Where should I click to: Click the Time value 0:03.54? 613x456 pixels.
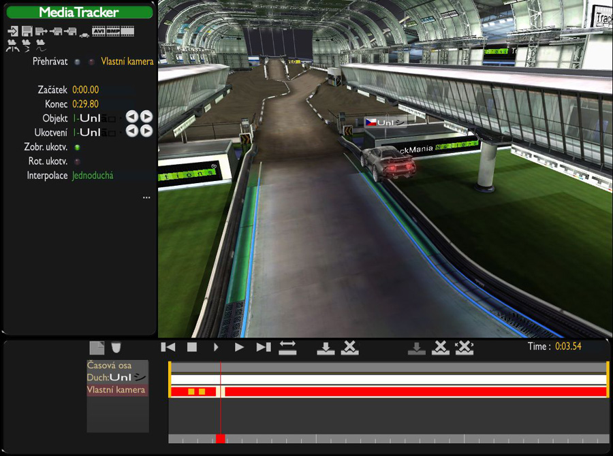(x=568, y=346)
